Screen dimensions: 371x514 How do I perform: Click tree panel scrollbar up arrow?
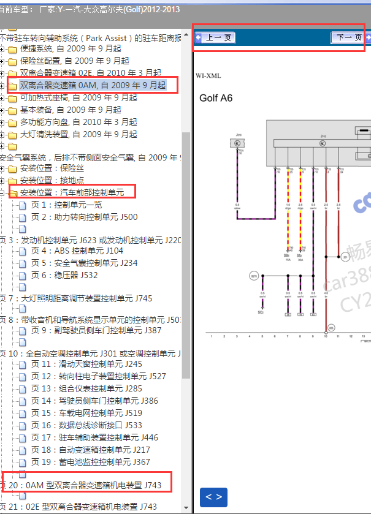(186, 34)
